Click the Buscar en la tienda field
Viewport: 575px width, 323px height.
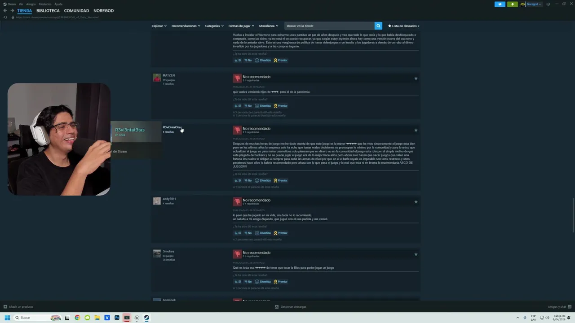tap(329, 26)
